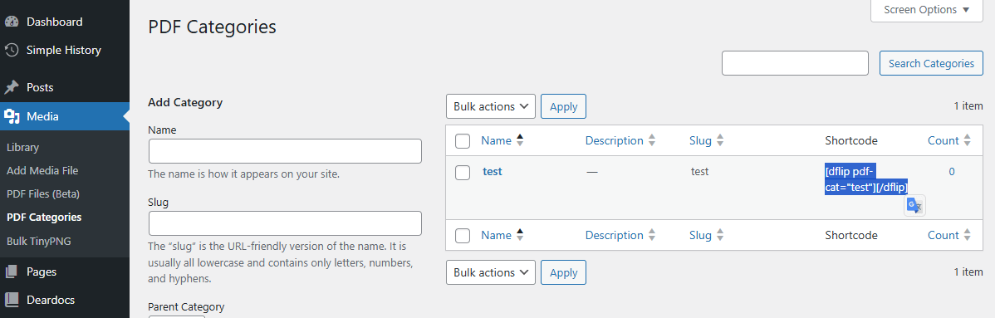Image resolution: width=995 pixels, height=318 pixels.
Task: Focus the Add Category Name field
Action: [x=285, y=151]
